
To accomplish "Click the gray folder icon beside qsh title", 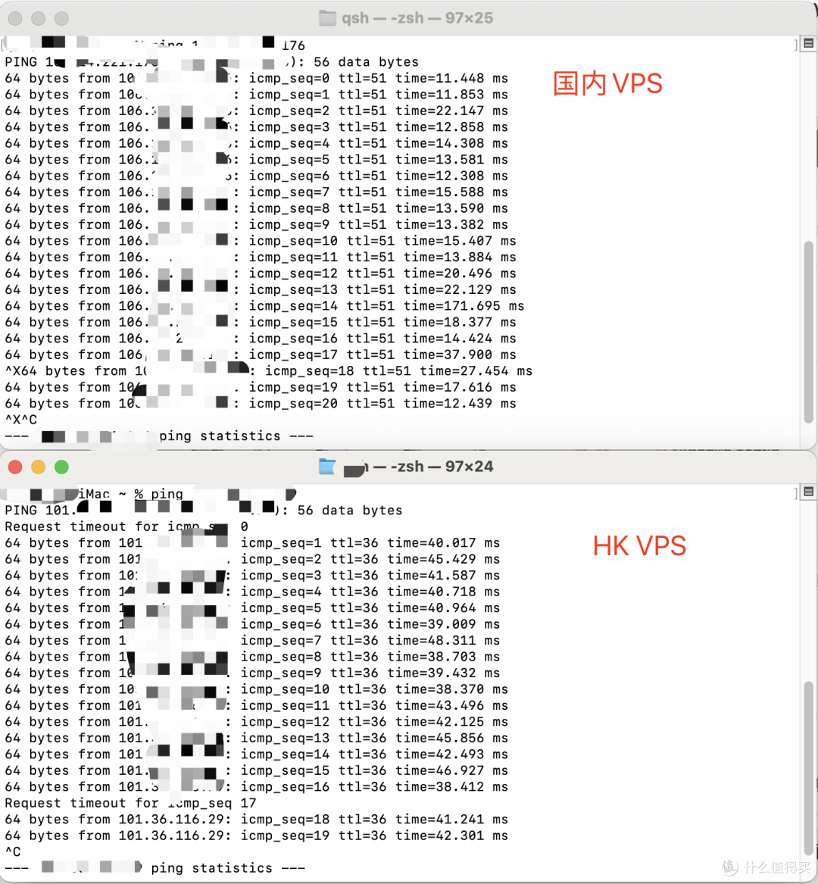I will click(327, 18).
